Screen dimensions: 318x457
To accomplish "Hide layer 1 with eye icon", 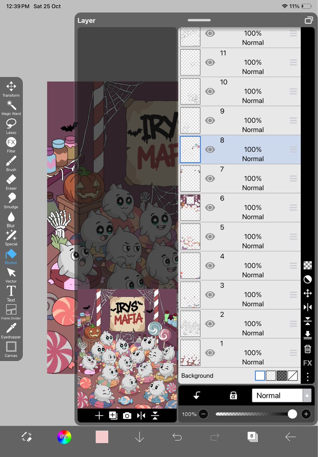I will [x=210, y=353].
